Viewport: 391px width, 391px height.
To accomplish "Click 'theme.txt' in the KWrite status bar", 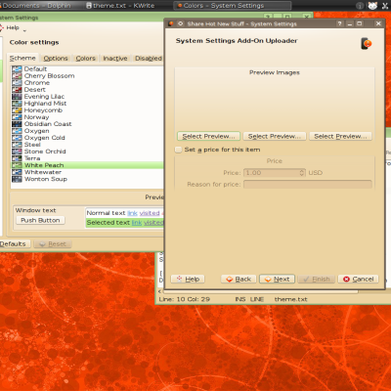I will tap(290, 299).
